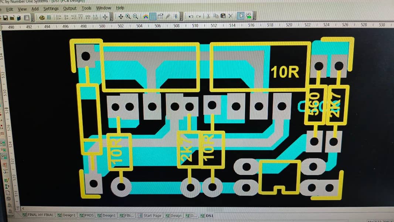Toggle the highlighted blue grid display button
This screenshot has height=222, width=394.
tap(153, 16)
